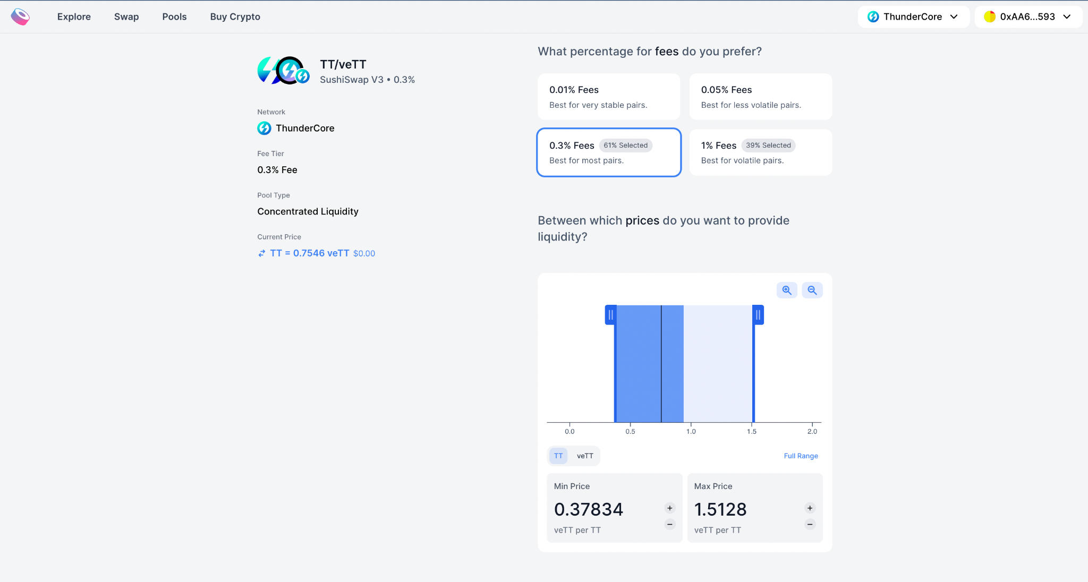Click the 61% Selected badge
This screenshot has height=582, width=1088.
[626, 145]
